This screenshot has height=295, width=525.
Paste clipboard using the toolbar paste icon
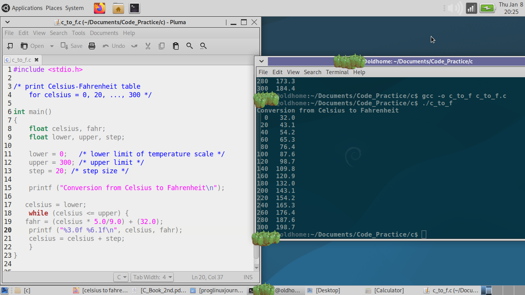pos(176,46)
